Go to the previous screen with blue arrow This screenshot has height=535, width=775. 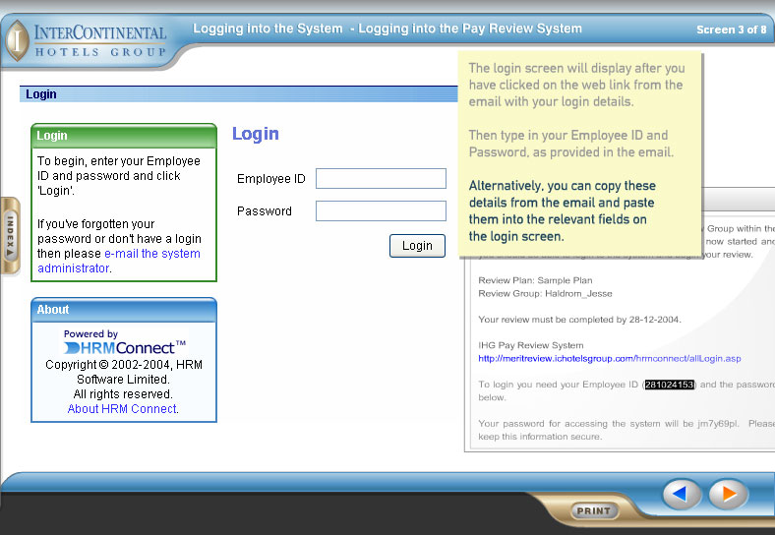click(682, 494)
